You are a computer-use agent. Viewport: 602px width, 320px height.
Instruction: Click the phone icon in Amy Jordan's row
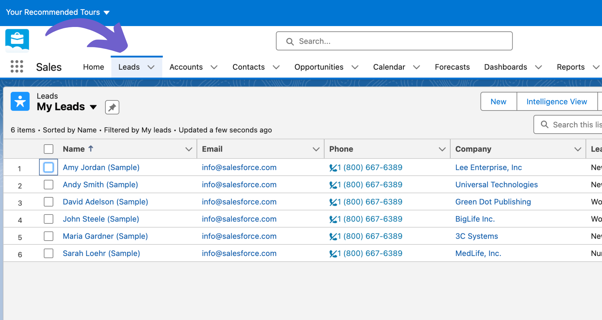click(333, 168)
